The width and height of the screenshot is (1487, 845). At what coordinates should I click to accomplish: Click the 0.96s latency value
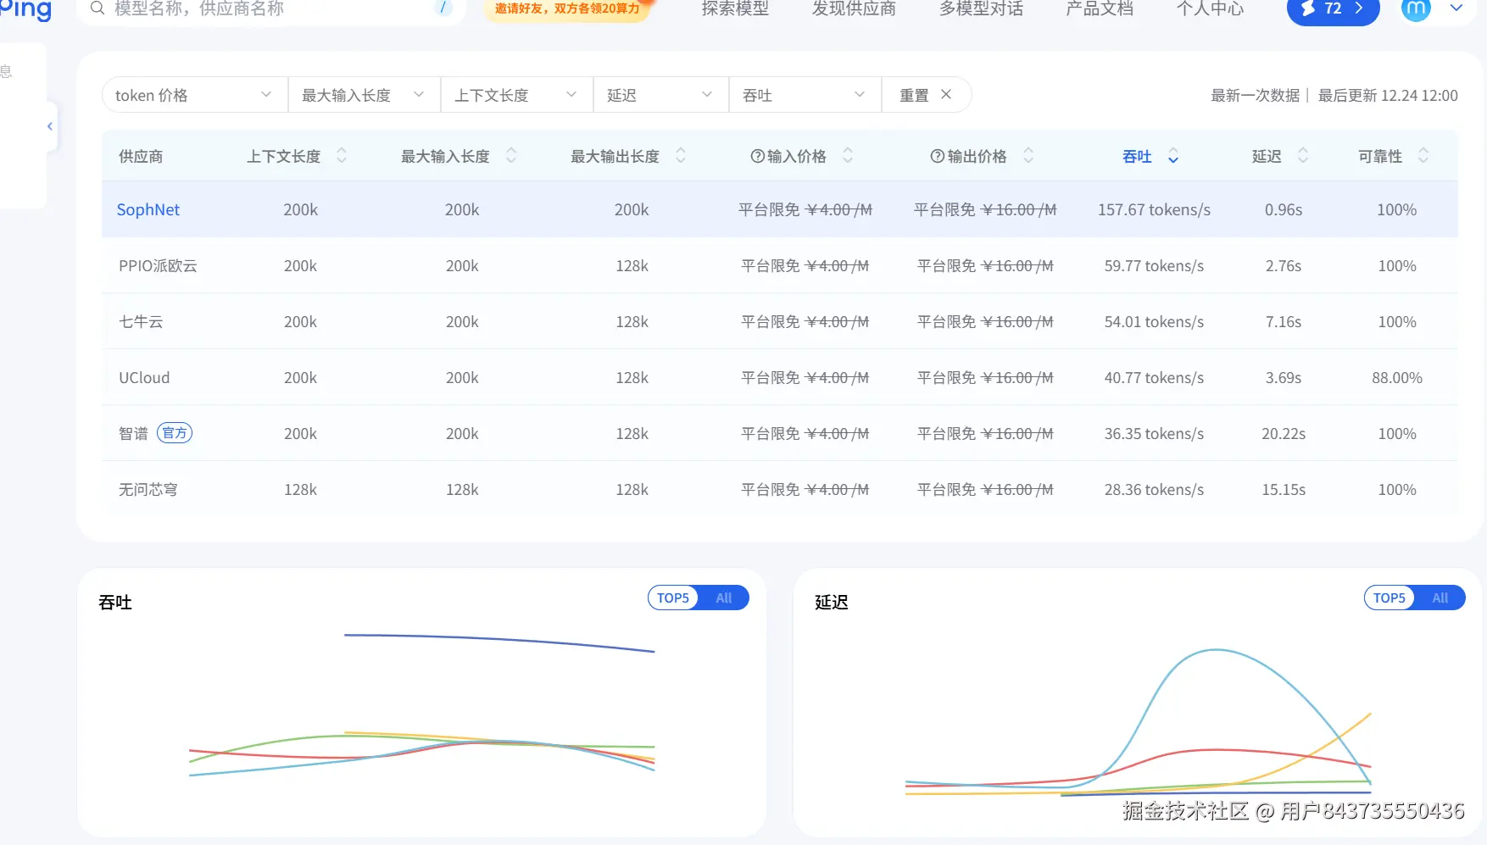pyautogui.click(x=1284, y=209)
